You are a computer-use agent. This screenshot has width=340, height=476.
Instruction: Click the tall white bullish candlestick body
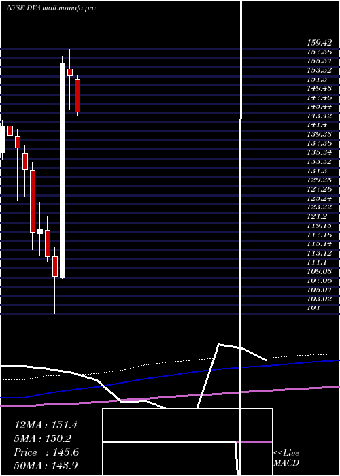pos(63,171)
